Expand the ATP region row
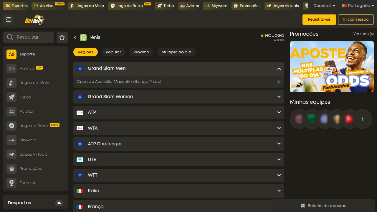377x212 pixels. click(x=179, y=112)
